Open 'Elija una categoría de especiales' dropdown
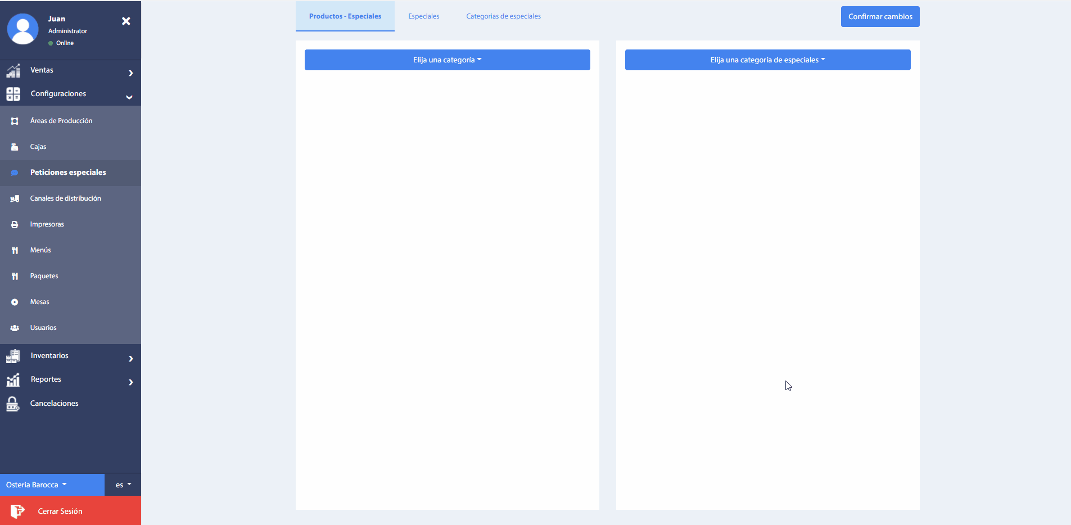The image size is (1071, 525). tap(767, 60)
